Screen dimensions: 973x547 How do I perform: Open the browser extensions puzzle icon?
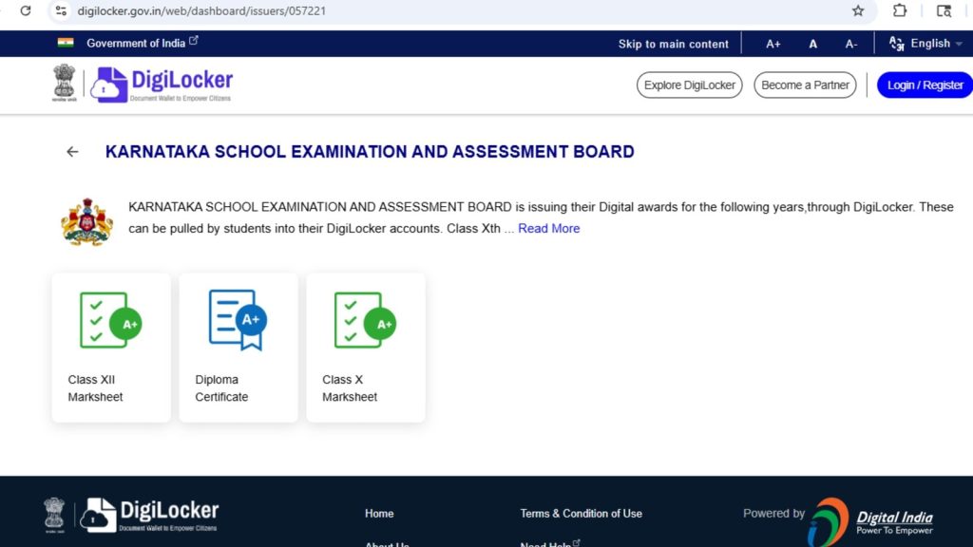click(x=899, y=11)
